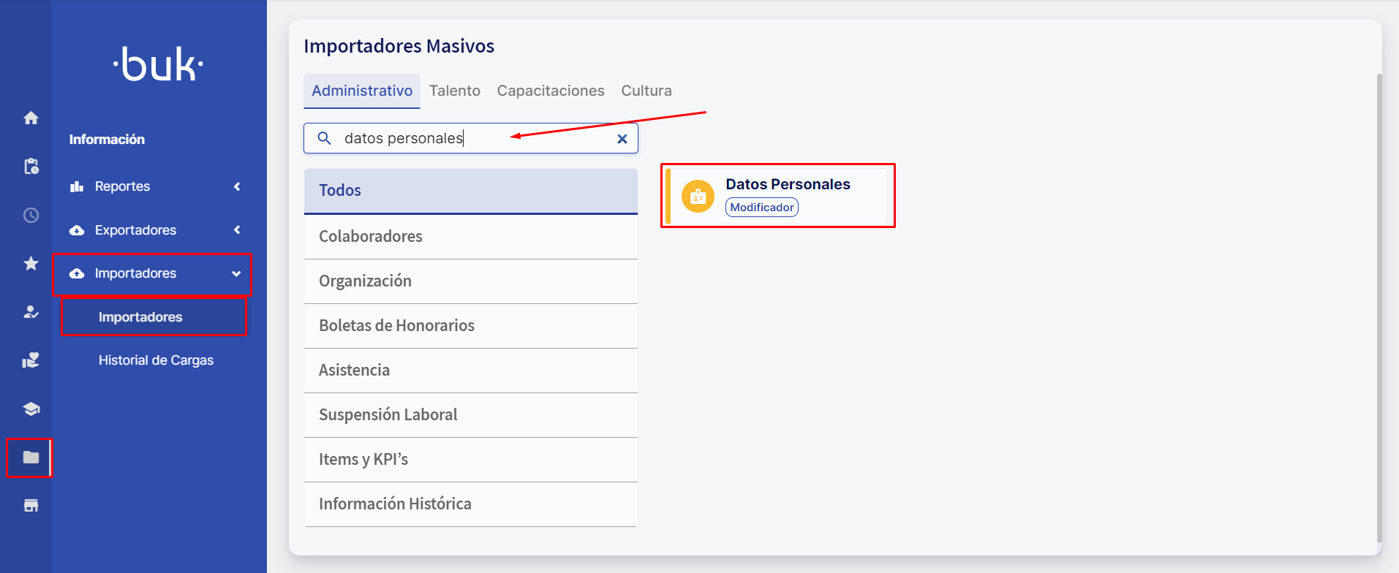1399x573 pixels.
Task: Open the Cultura tab
Action: pyautogui.click(x=646, y=91)
